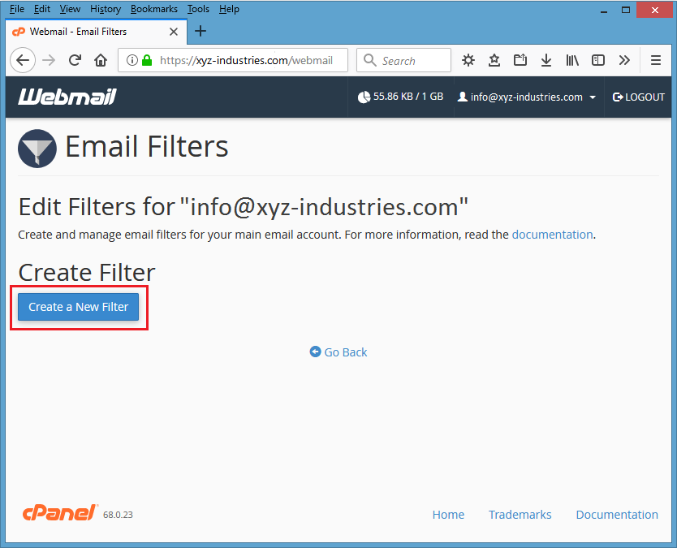Open the documentation link in description
This screenshot has width=677, height=548.
(552, 235)
